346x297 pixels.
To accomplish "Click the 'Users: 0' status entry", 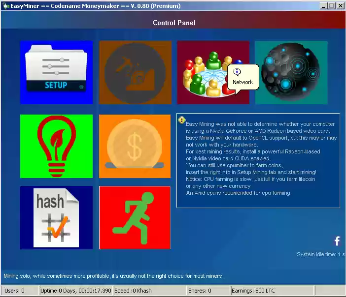I will pos(20,291).
